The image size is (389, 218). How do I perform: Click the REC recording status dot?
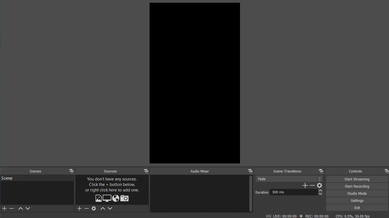(301, 216)
